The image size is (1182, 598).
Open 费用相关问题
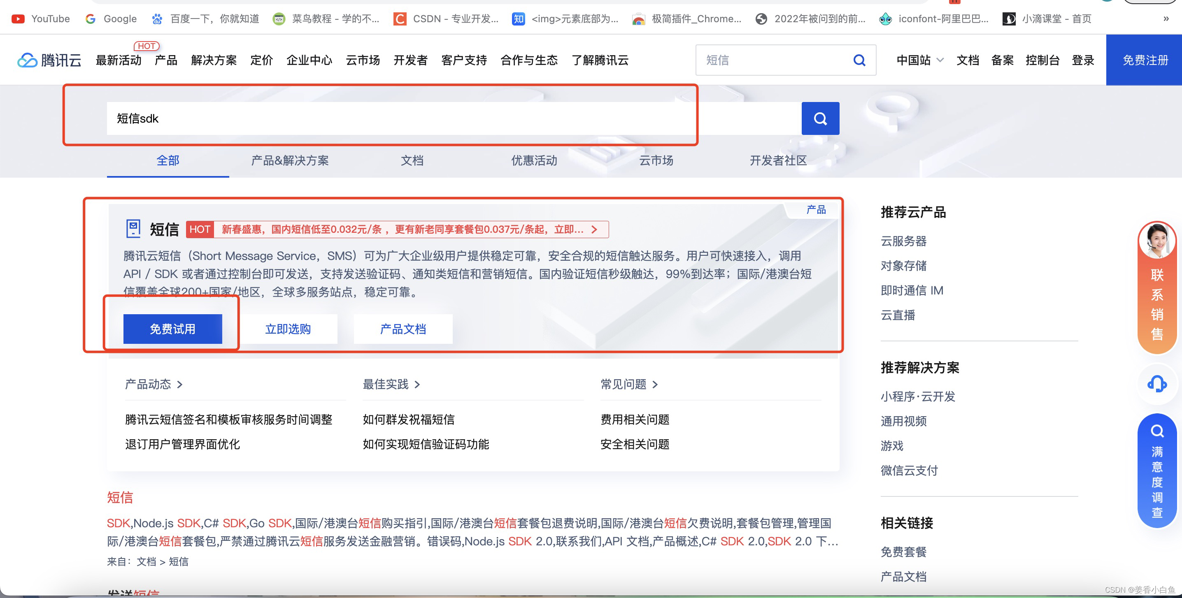pos(635,420)
